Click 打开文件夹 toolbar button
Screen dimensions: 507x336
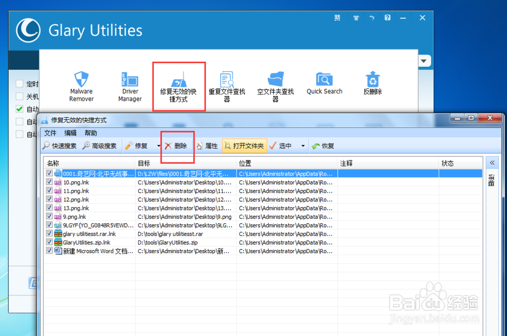pos(244,146)
